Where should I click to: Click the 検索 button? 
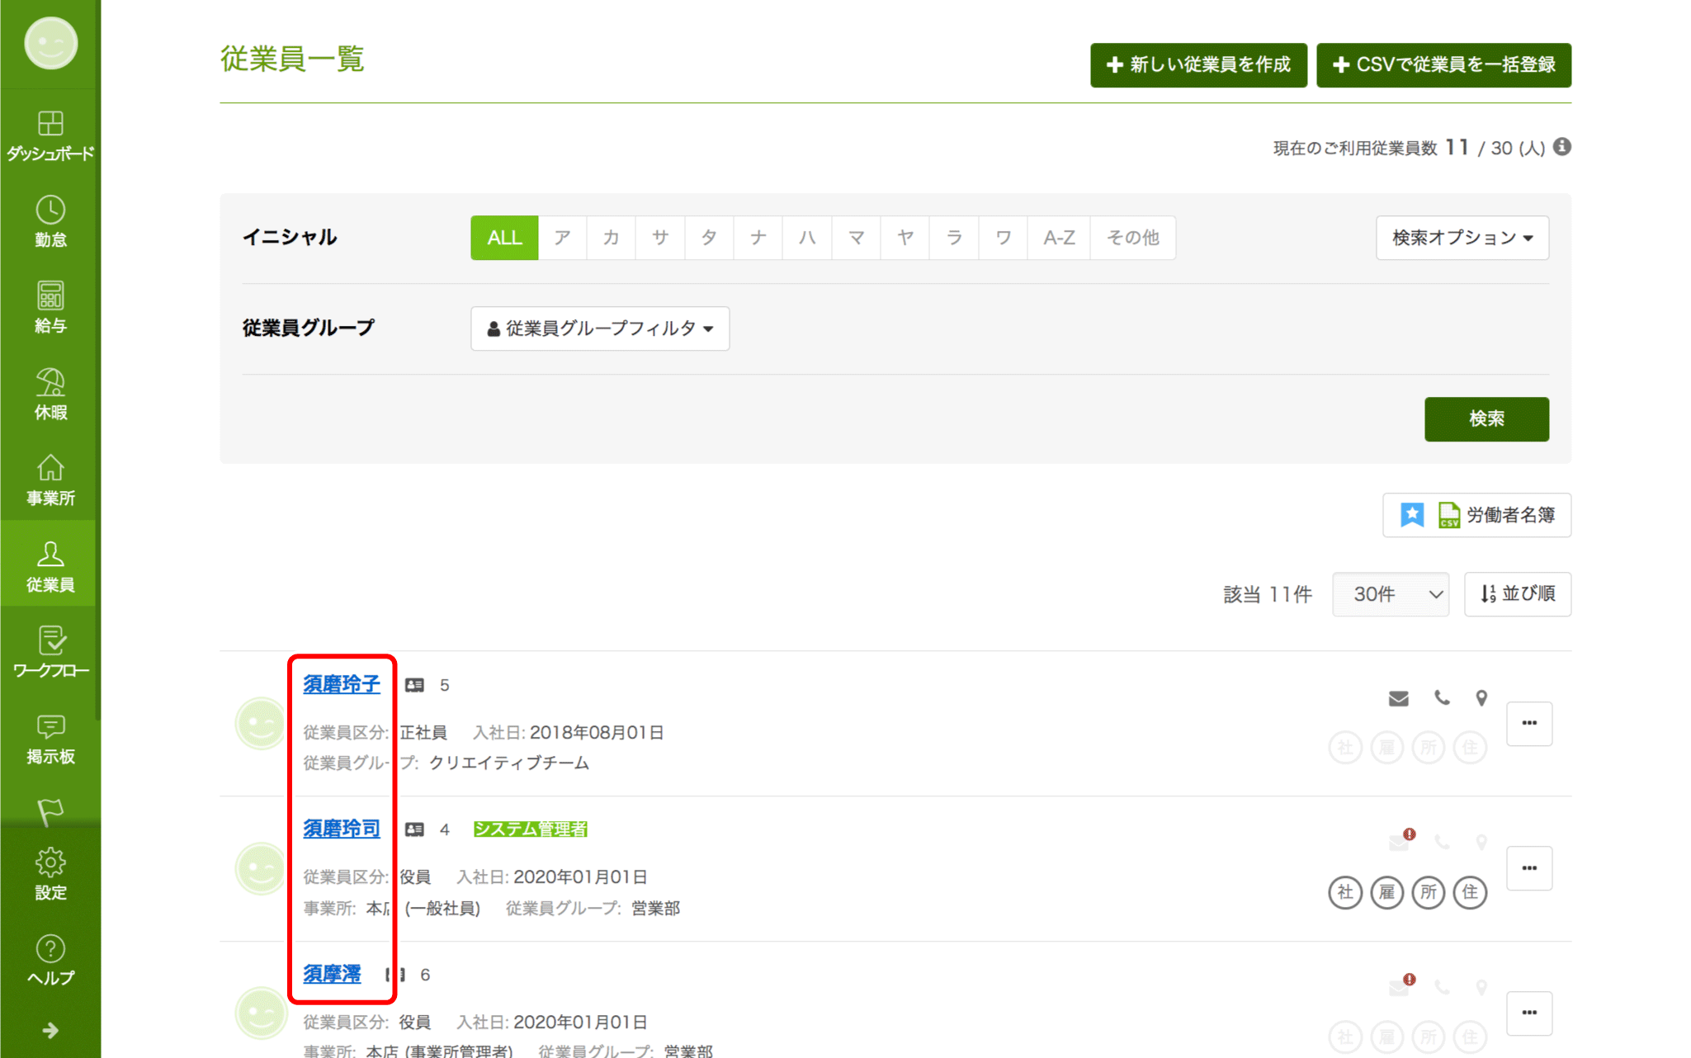coord(1486,418)
